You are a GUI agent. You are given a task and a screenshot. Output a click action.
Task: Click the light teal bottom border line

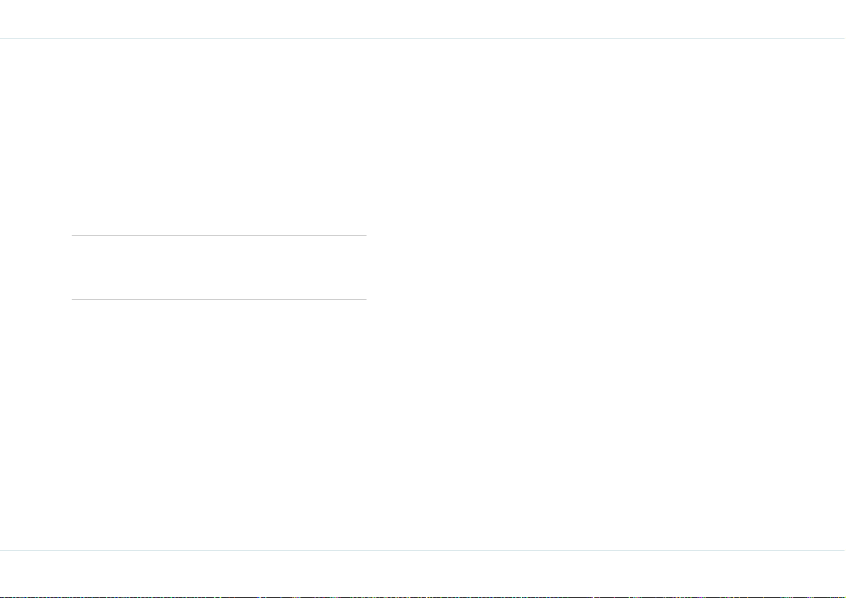pos(423,550)
